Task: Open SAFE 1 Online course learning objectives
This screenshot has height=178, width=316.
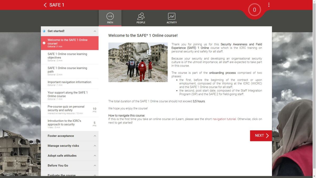Action: (x=70, y=57)
